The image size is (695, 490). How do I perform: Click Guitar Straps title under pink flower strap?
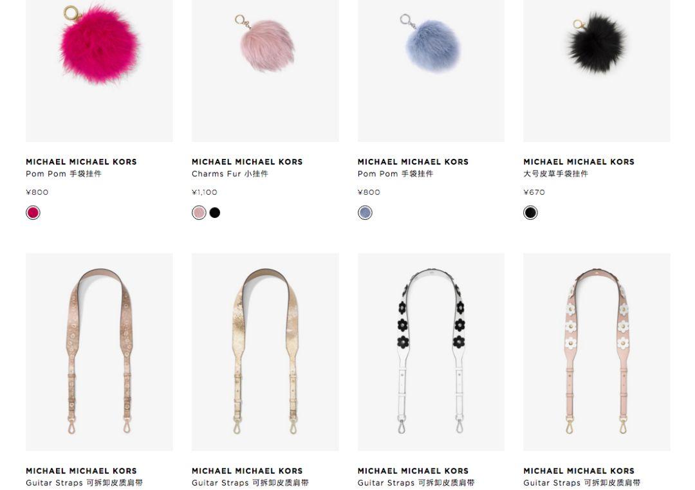point(582,482)
